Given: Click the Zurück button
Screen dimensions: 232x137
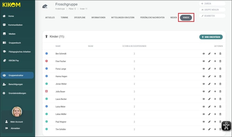Looking at the screenshot, I should 212,3.
